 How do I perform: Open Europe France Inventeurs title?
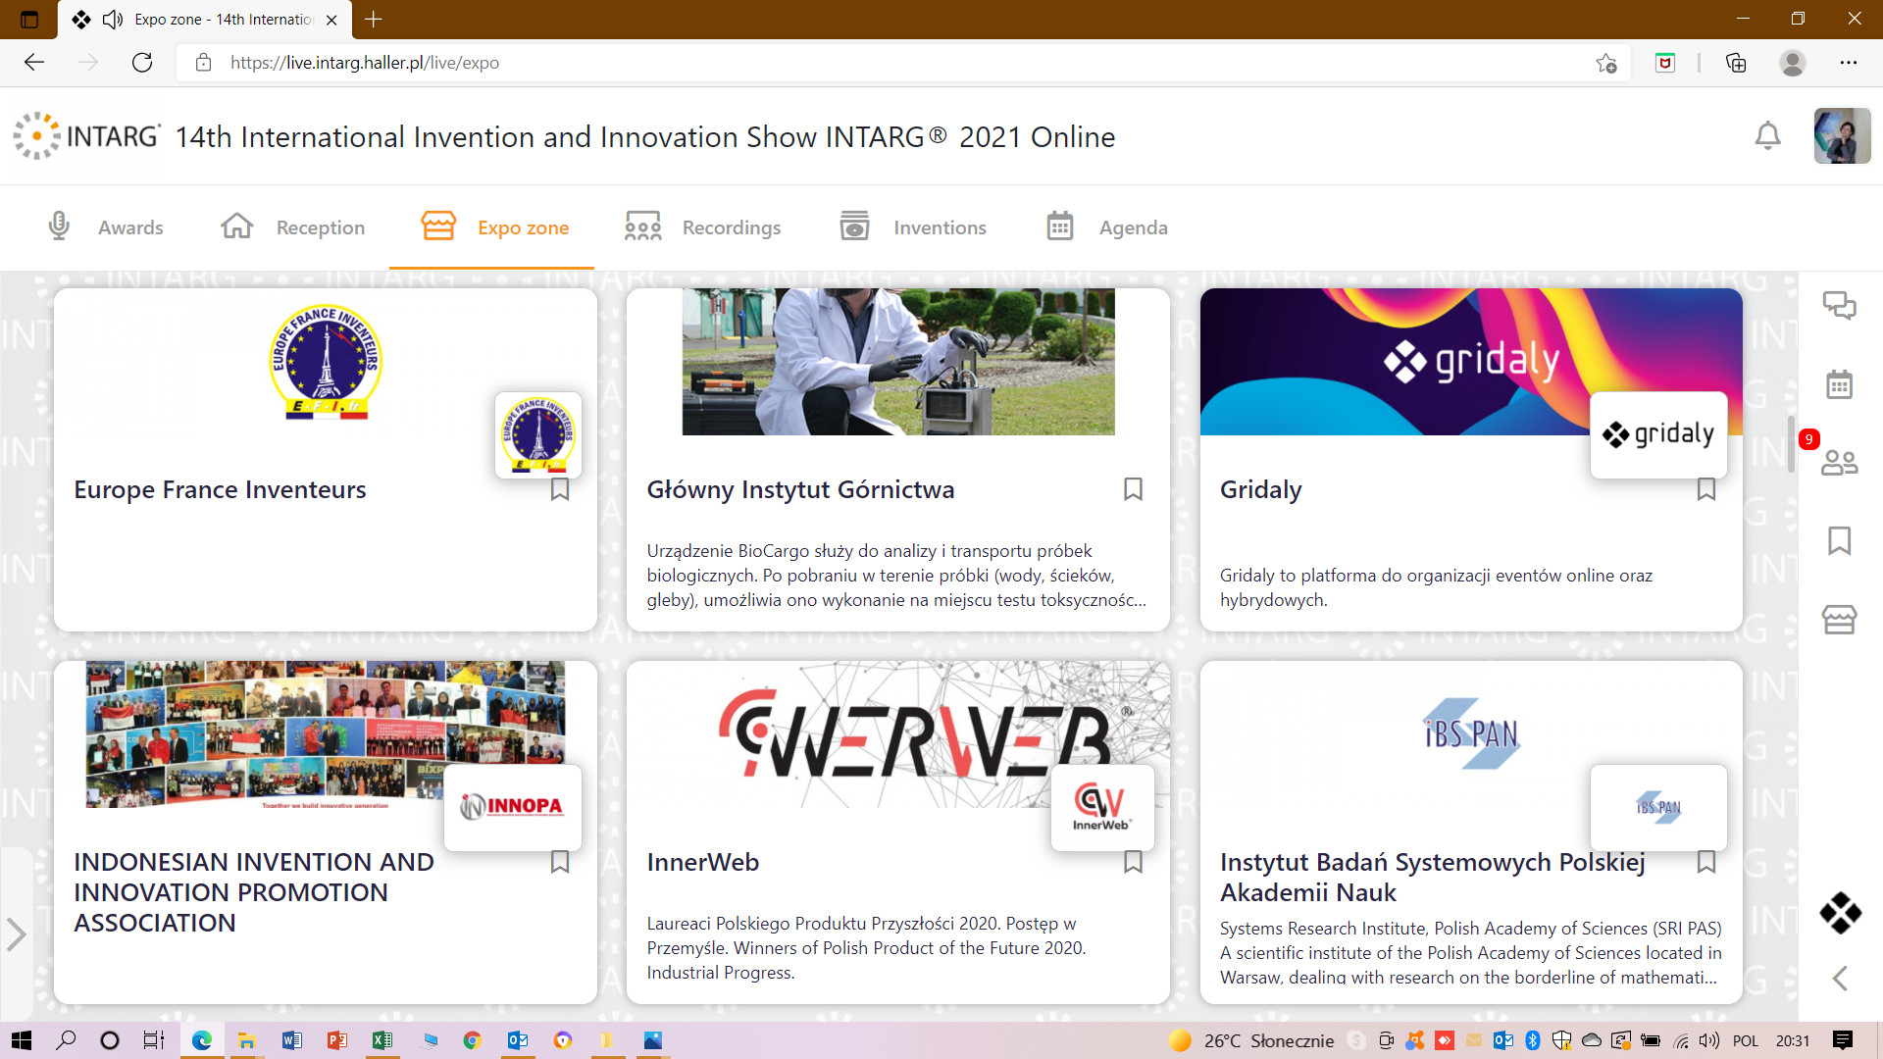[x=220, y=489]
